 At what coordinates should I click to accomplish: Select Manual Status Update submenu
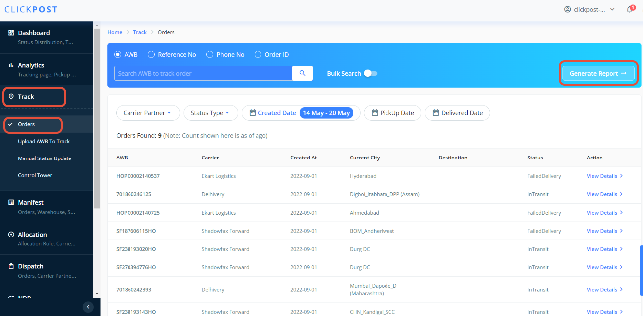[45, 158]
